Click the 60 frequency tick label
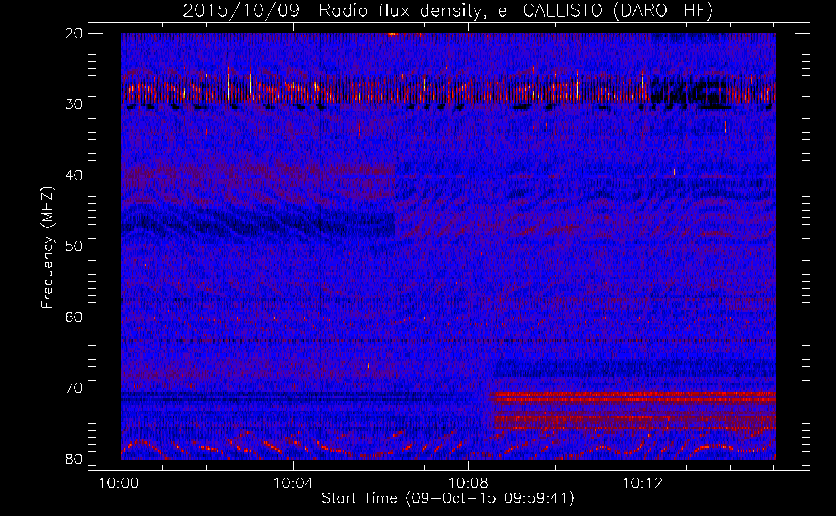The image size is (836, 516). point(74,317)
